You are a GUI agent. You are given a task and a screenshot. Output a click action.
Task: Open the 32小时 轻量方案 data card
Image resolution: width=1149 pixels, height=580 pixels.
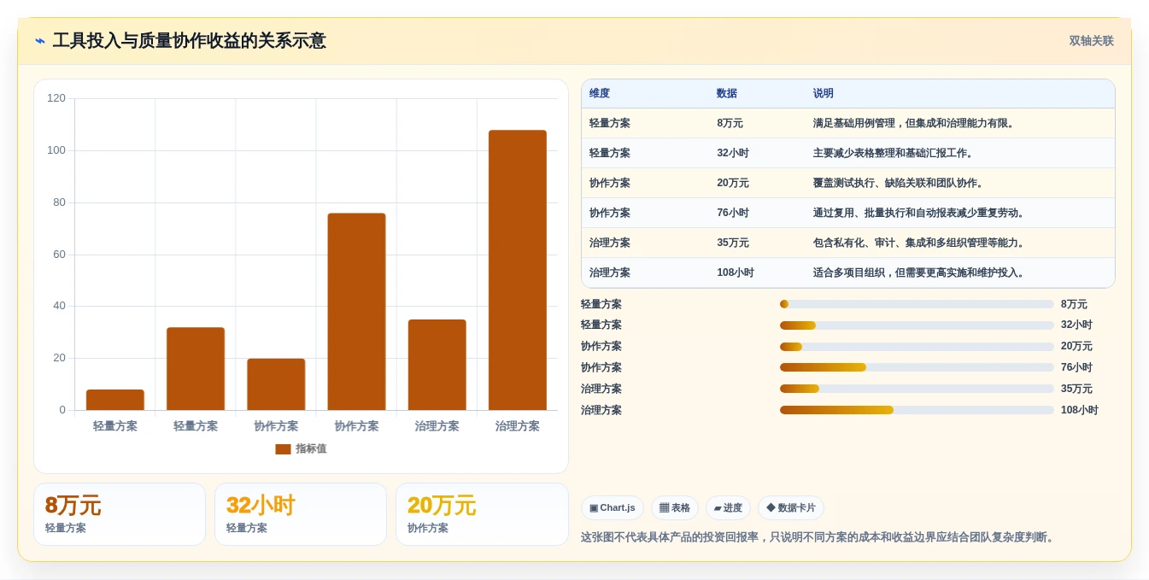pyautogui.click(x=301, y=514)
